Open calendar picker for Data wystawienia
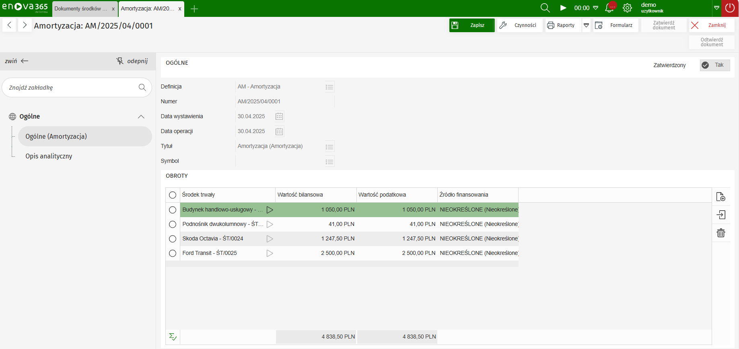This screenshot has width=739, height=349. 279,117
